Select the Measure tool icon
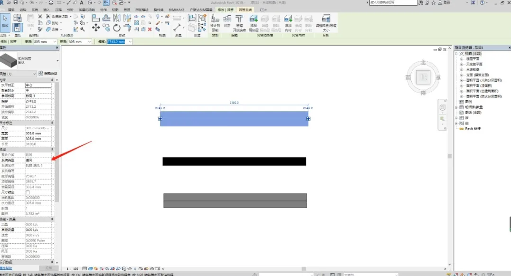 click(178, 28)
